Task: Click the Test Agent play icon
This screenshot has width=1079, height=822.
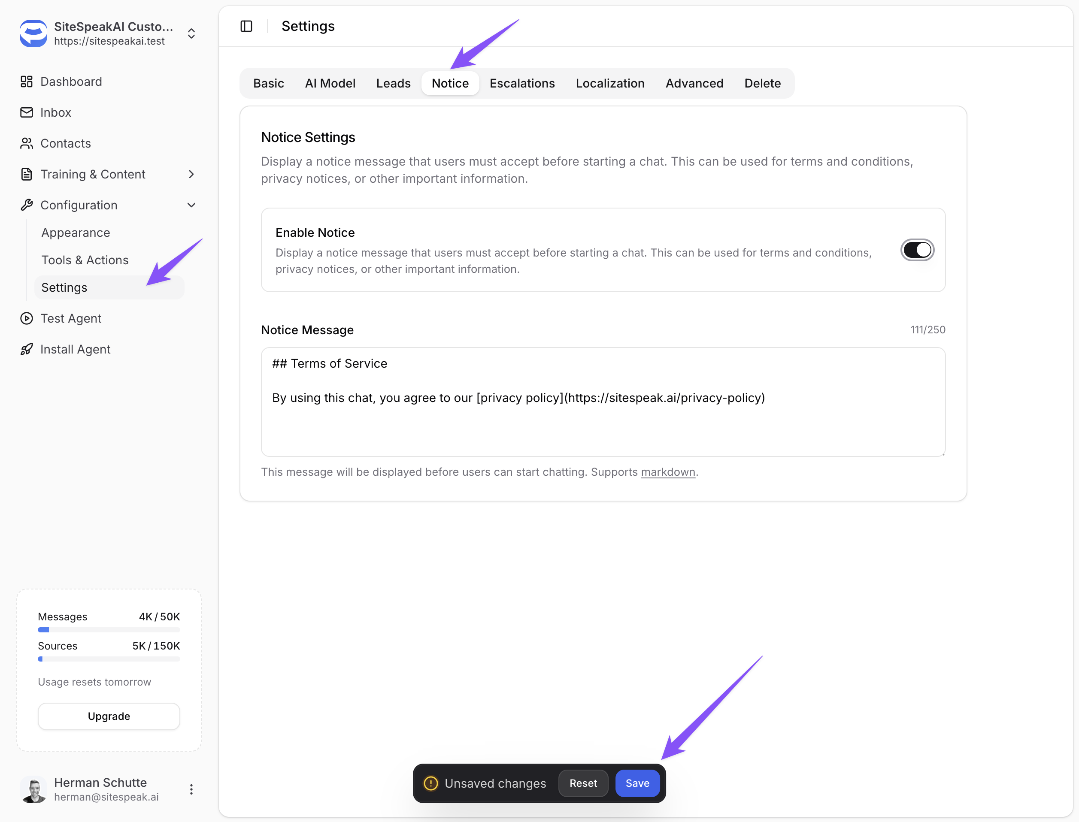Action: tap(27, 318)
